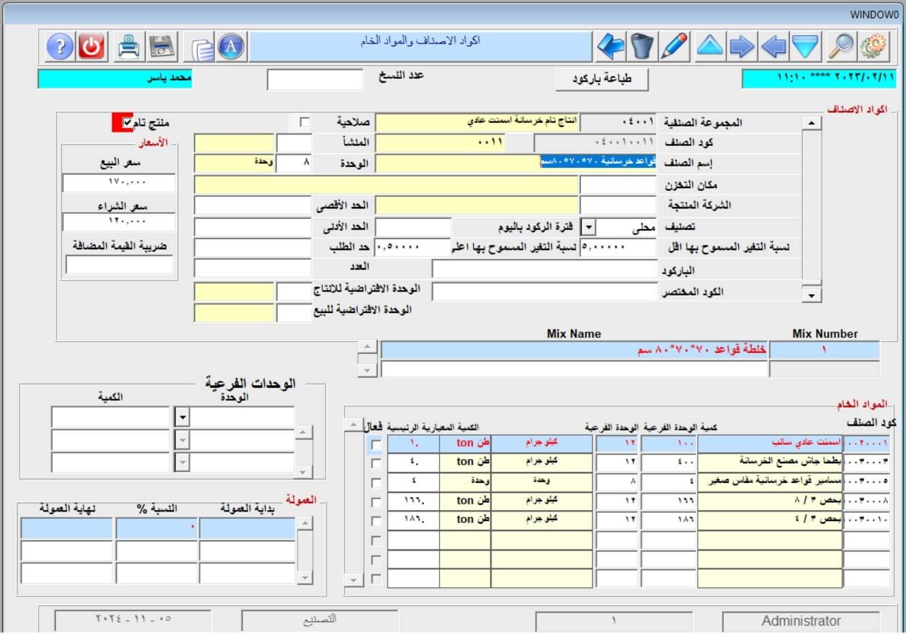The height and width of the screenshot is (635, 906).
Task: Tick the فعال checkbox for the اسمنت عادي سائب row
Action: click(x=376, y=444)
